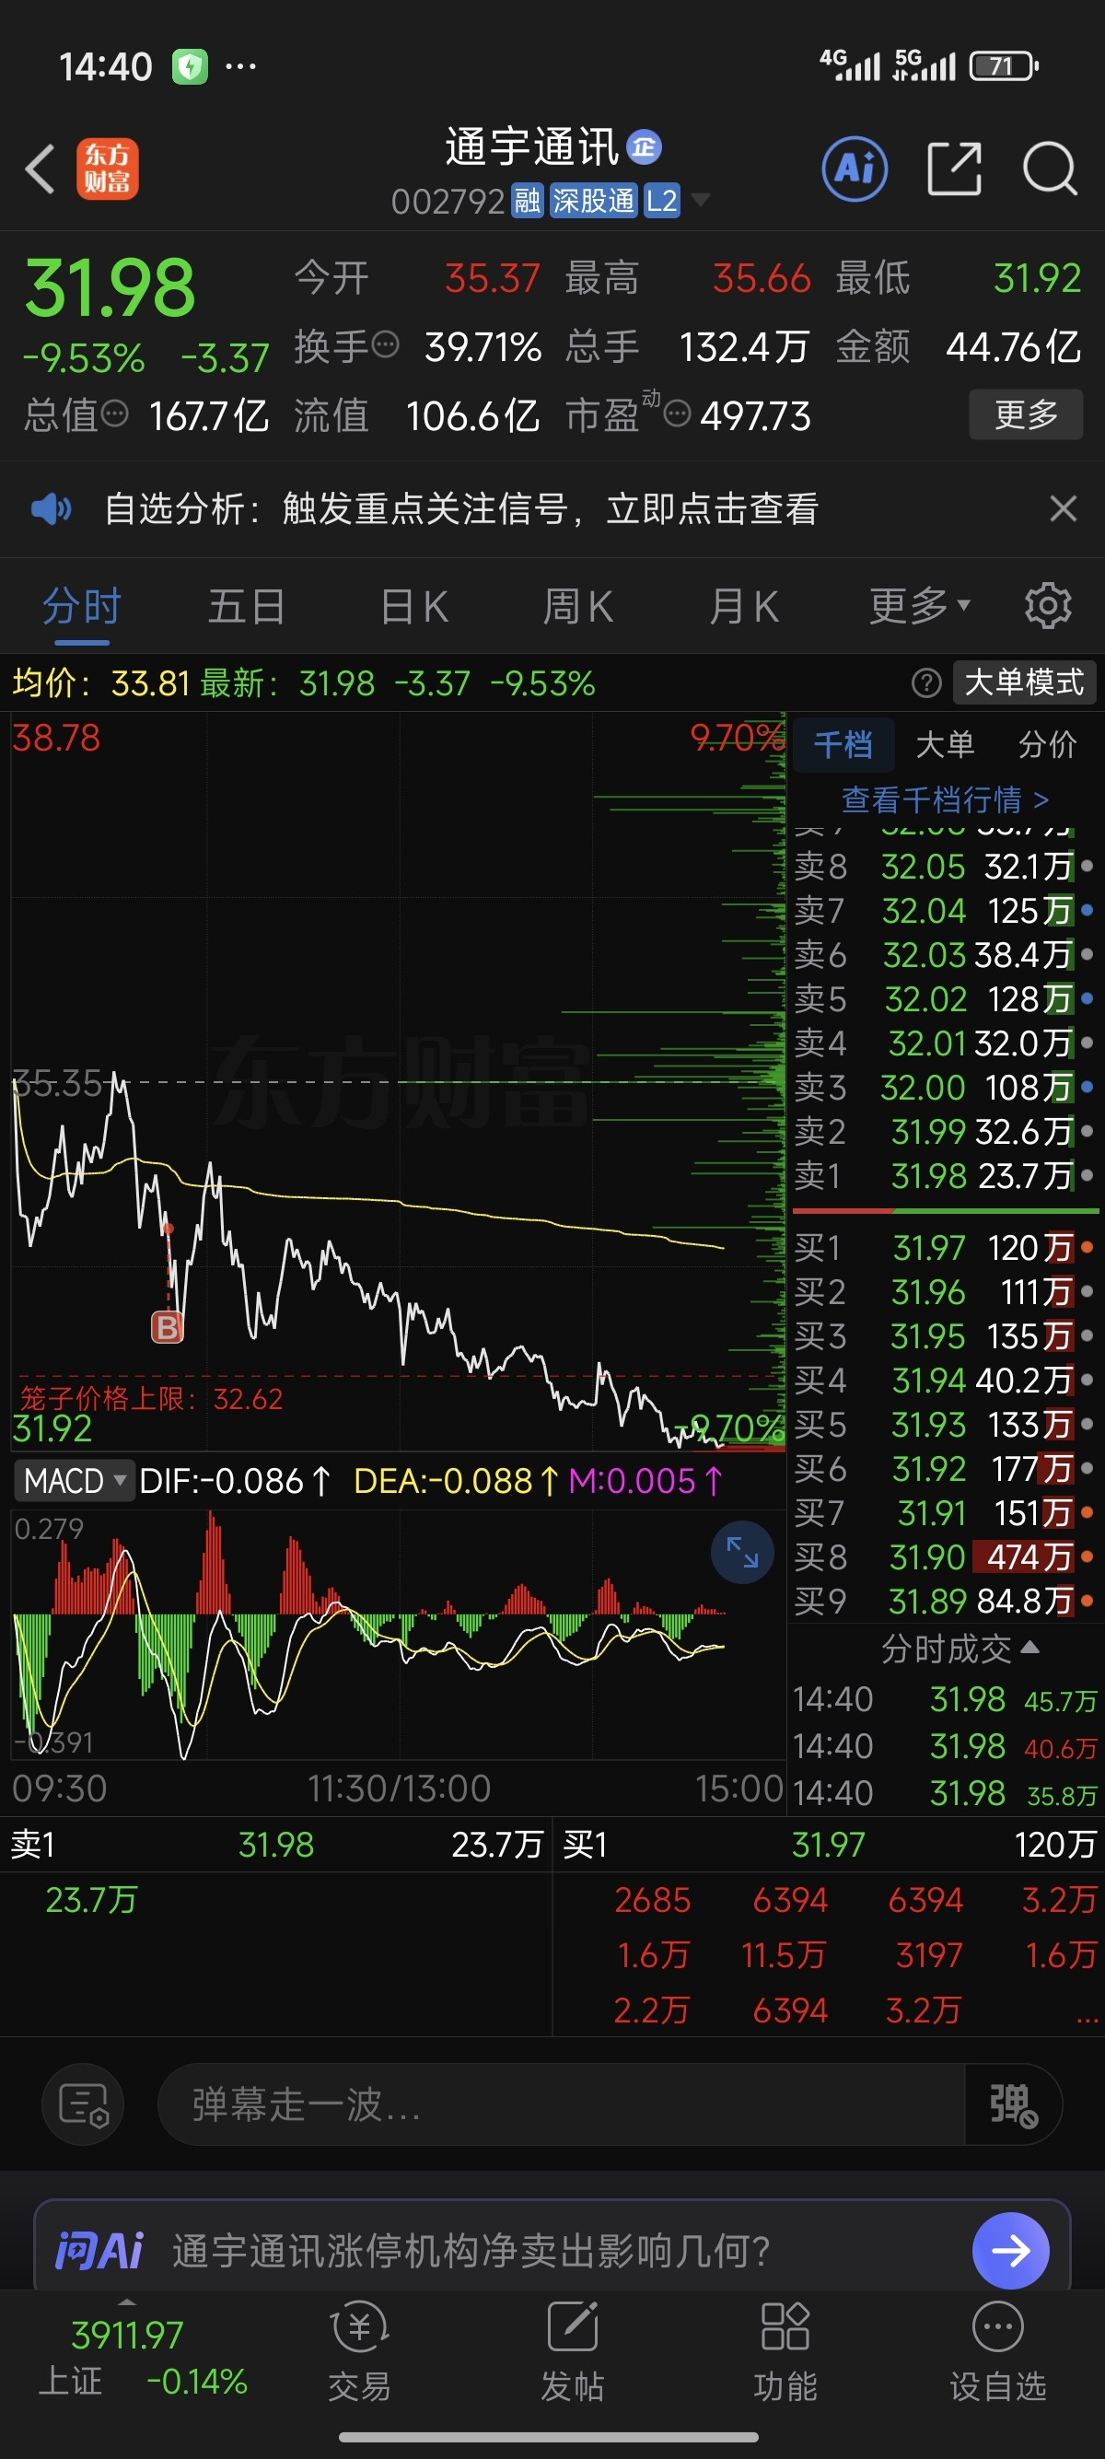Go back with the left arrow
Image resolution: width=1105 pixels, height=2459 pixels.
pos(41,169)
